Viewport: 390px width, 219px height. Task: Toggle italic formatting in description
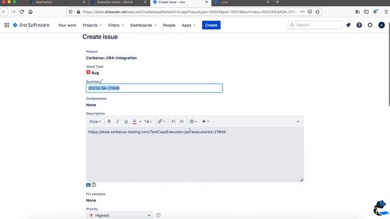tap(118, 122)
